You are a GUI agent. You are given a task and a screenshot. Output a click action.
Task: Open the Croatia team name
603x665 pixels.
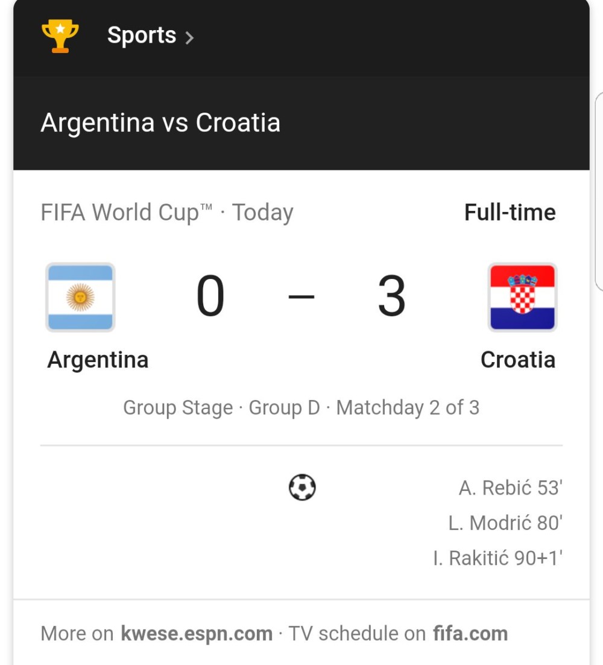[517, 360]
